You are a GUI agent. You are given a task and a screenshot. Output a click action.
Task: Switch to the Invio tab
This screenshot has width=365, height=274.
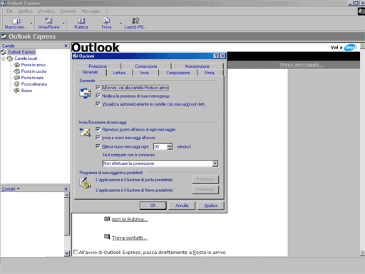(x=145, y=73)
